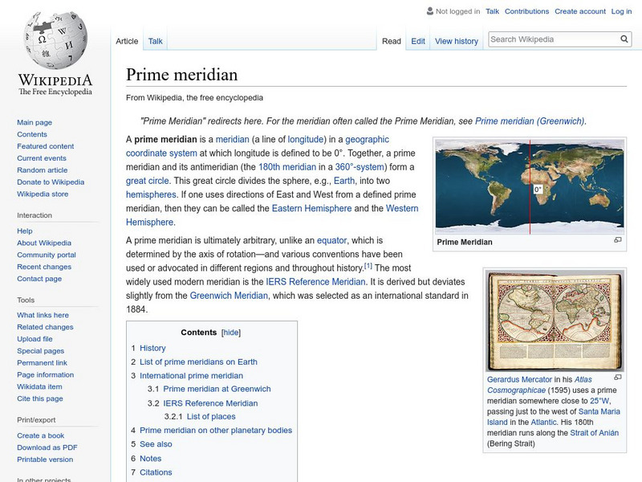This screenshot has width=642, height=482.
Task: Open the Contributions link at top
Action: [x=526, y=11]
